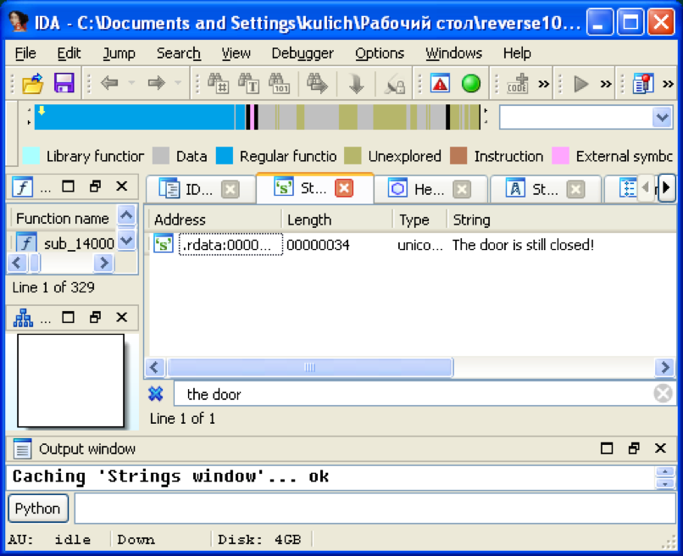Screen dimensions: 683x556
Task: Open the File menu
Action: coord(25,53)
